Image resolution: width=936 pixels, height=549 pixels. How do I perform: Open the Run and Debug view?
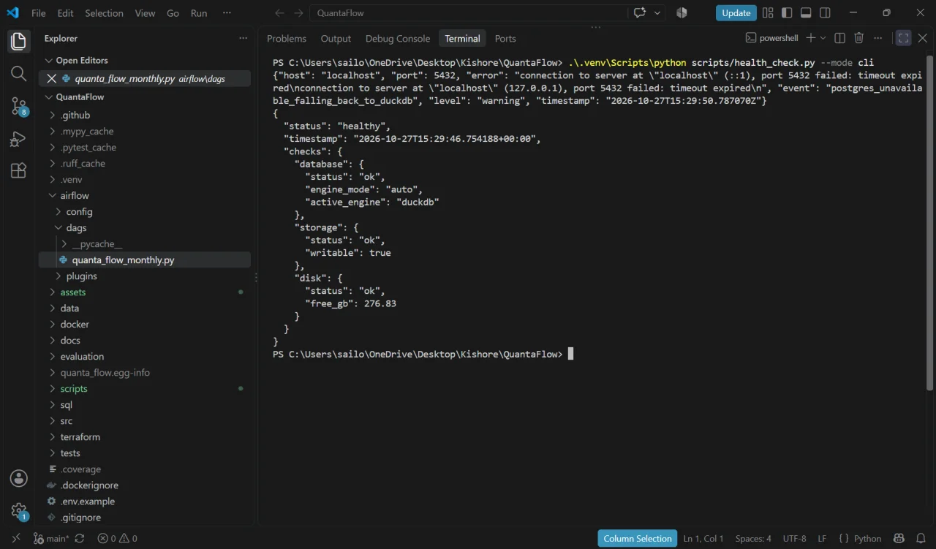(x=18, y=139)
